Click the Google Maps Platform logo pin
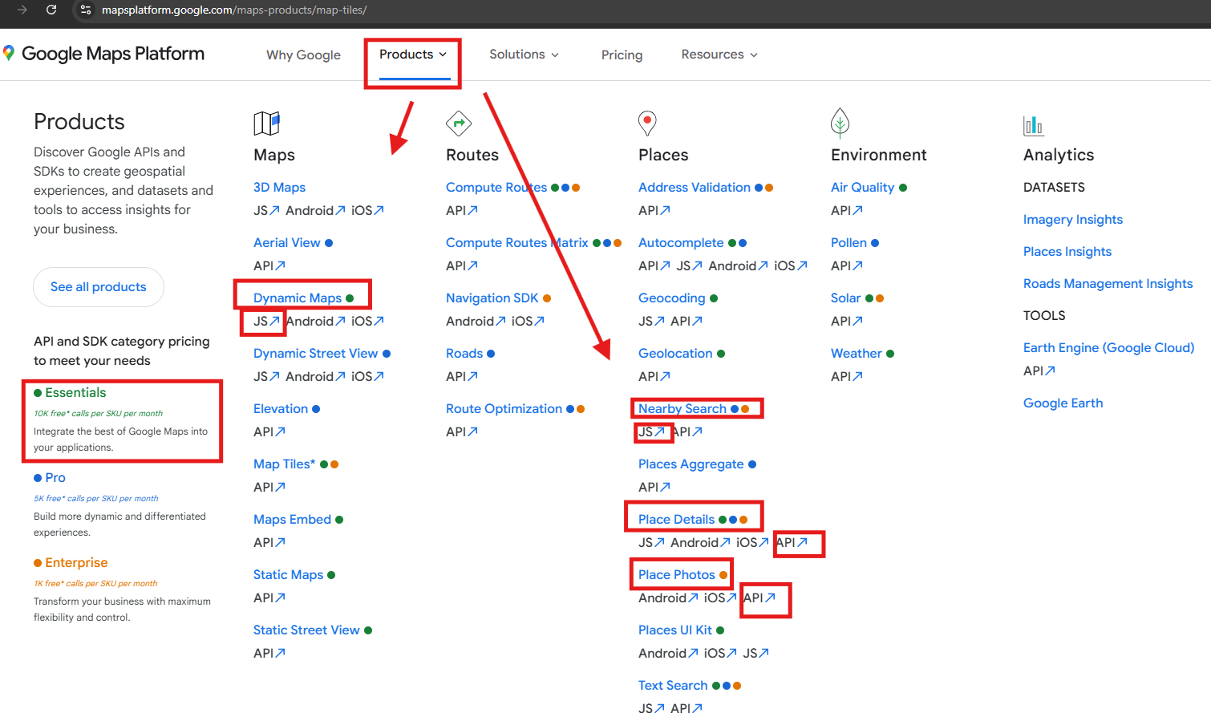 click(9, 53)
